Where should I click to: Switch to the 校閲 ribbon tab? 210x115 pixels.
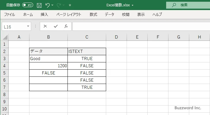pos(126,14)
